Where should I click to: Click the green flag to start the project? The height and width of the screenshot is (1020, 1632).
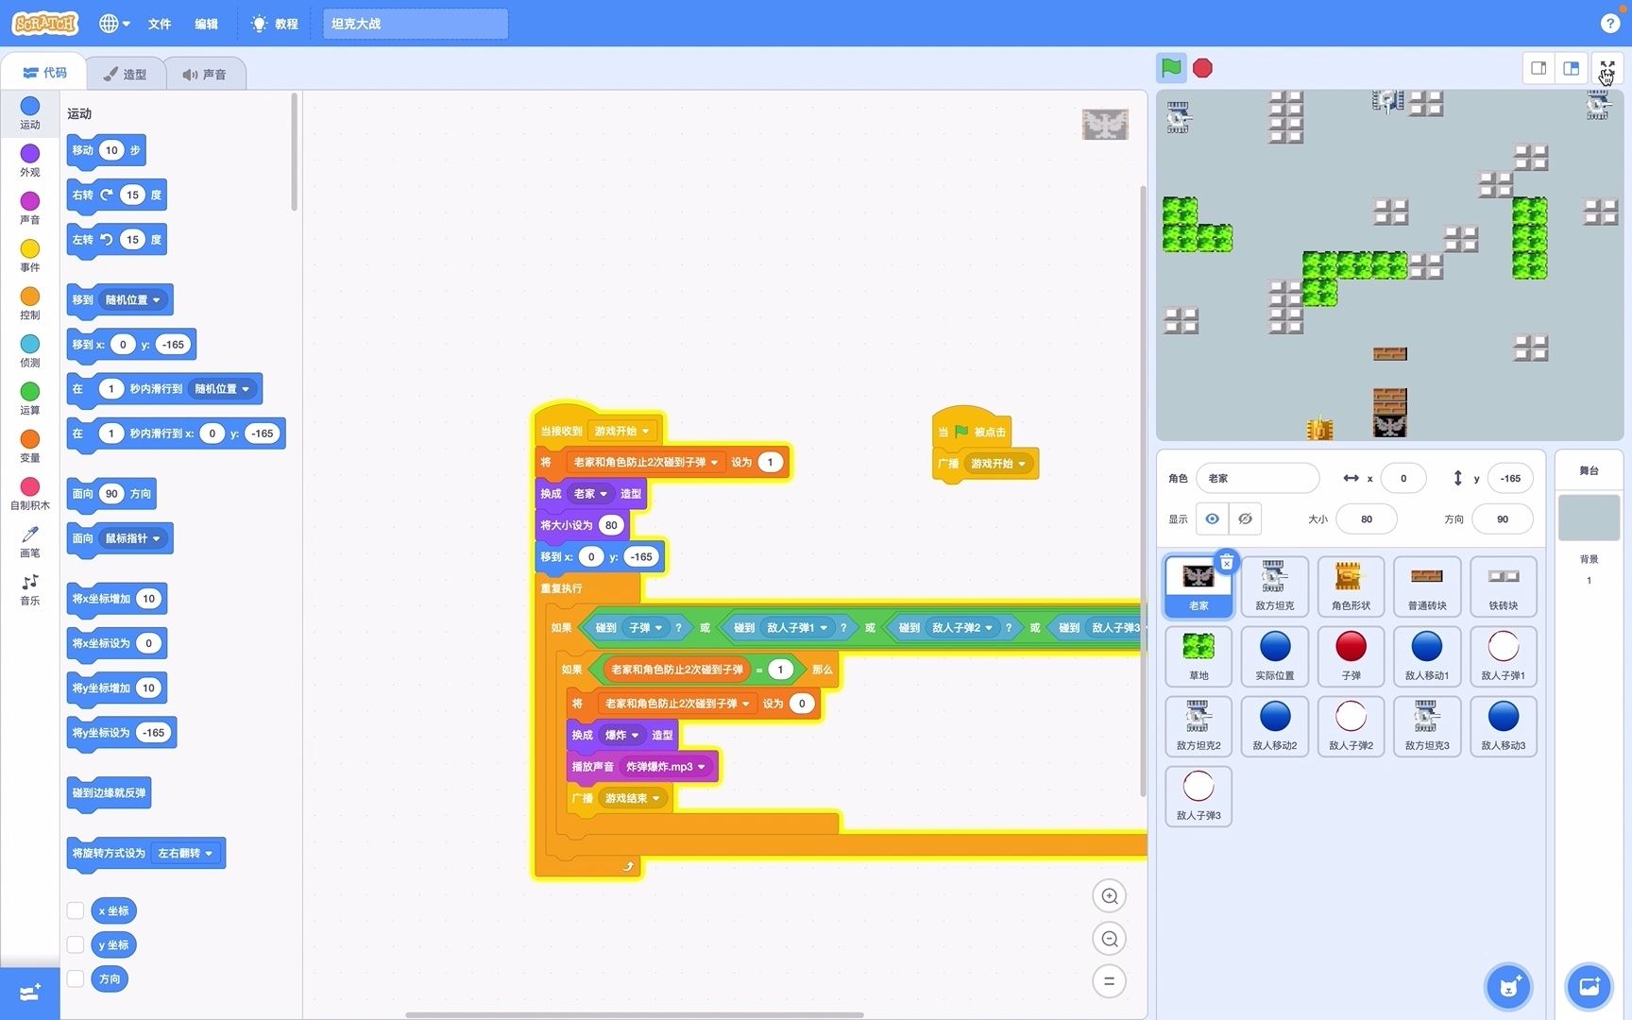pyautogui.click(x=1171, y=68)
